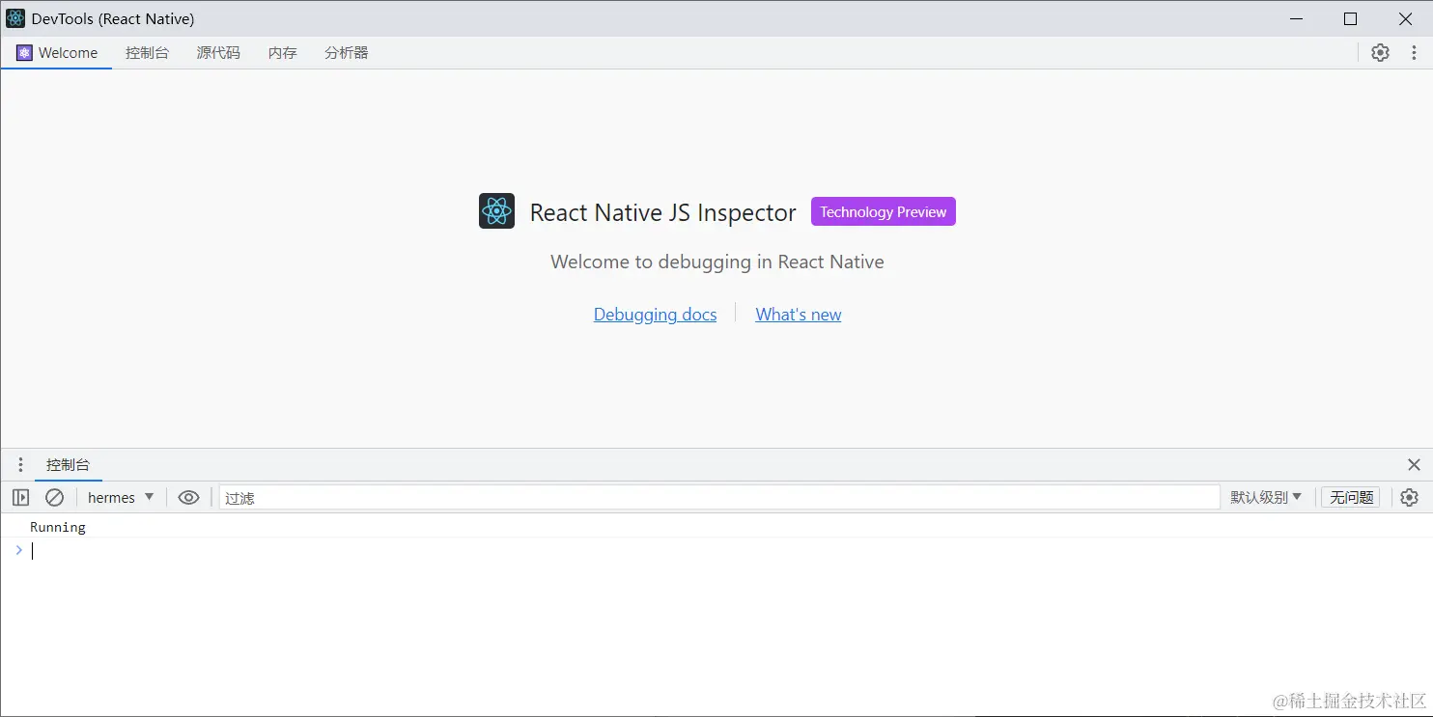The width and height of the screenshot is (1433, 717).
Task: Click the React Native logo icon
Action: pyautogui.click(x=496, y=211)
